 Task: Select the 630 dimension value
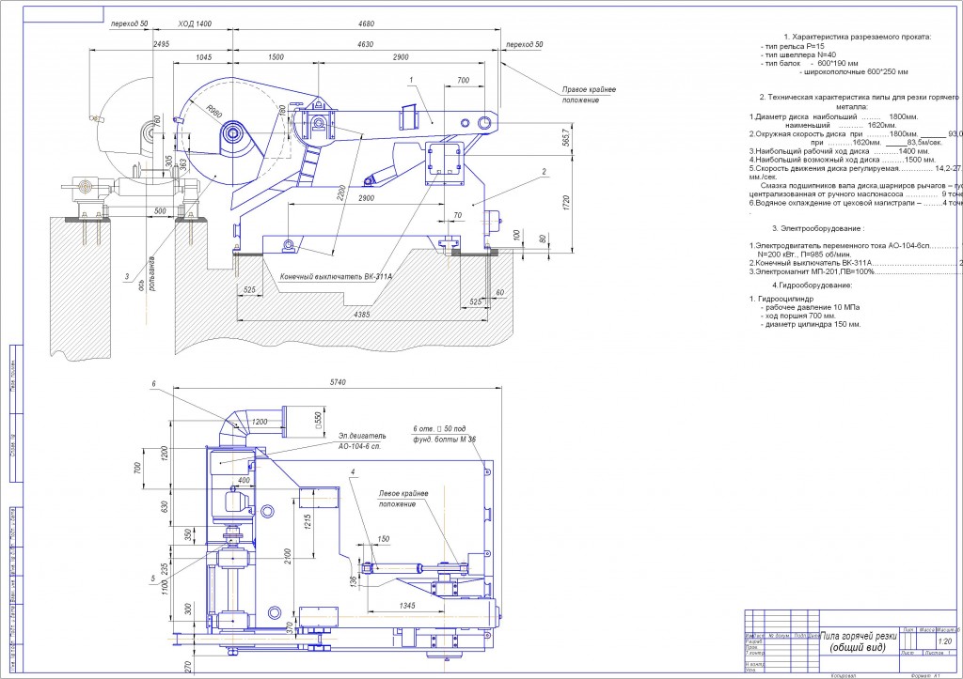[x=164, y=507]
